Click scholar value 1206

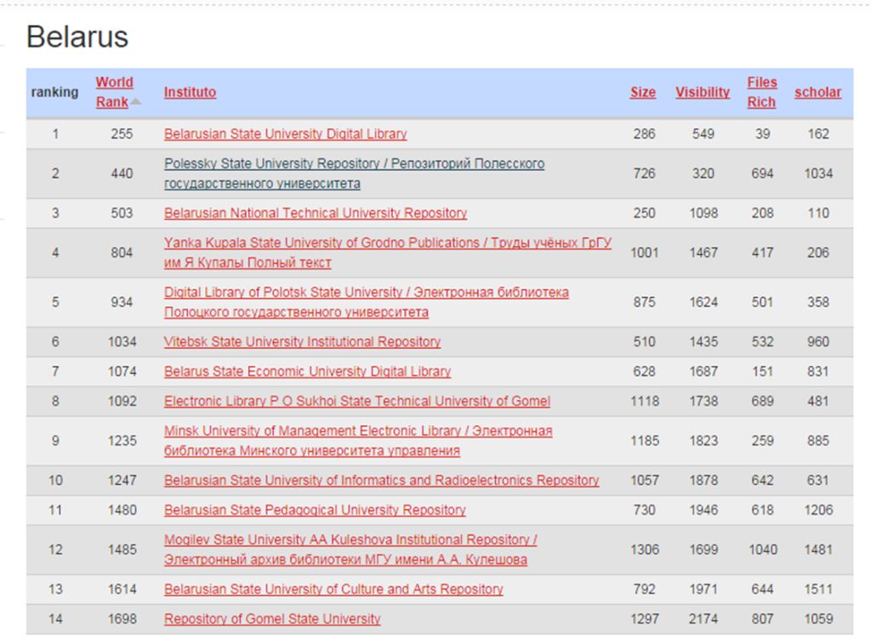[x=818, y=510]
